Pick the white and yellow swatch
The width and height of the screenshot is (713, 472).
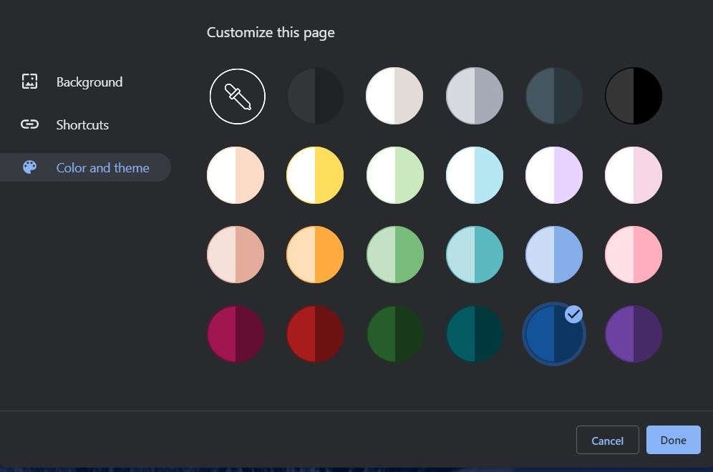(x=315, y=175)
